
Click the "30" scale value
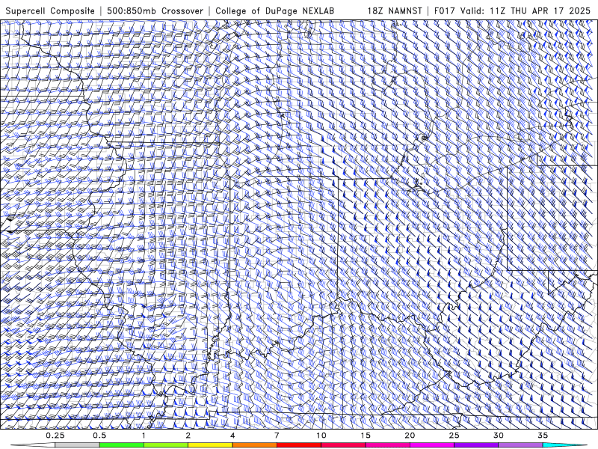[x=498, y=436]
